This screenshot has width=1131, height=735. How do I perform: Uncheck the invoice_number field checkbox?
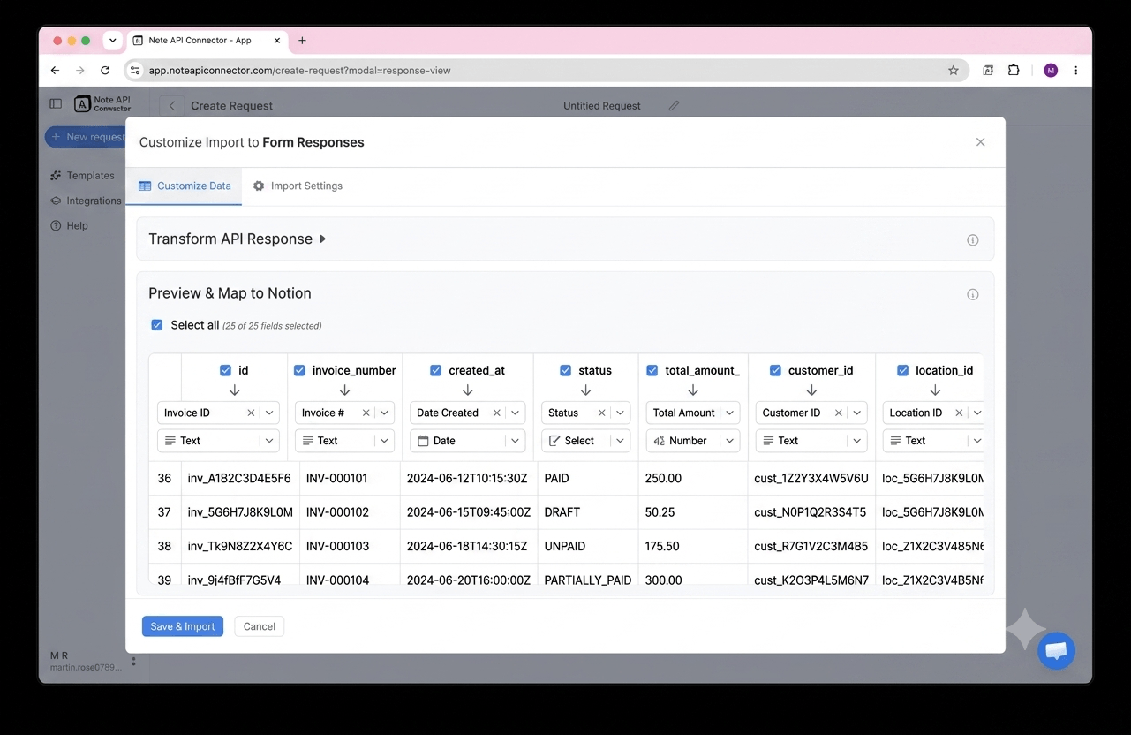(x=299, y=370)
